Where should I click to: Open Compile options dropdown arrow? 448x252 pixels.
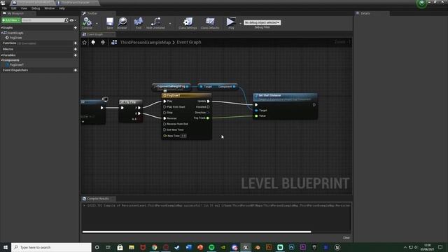(x=97, y=24)
